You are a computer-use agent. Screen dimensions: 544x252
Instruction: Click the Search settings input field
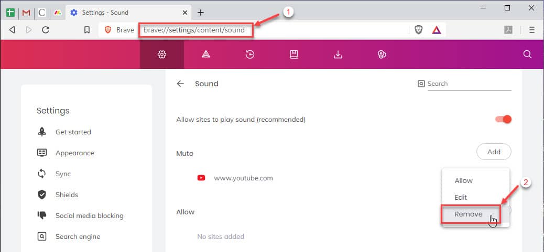(x=469, y=84)
